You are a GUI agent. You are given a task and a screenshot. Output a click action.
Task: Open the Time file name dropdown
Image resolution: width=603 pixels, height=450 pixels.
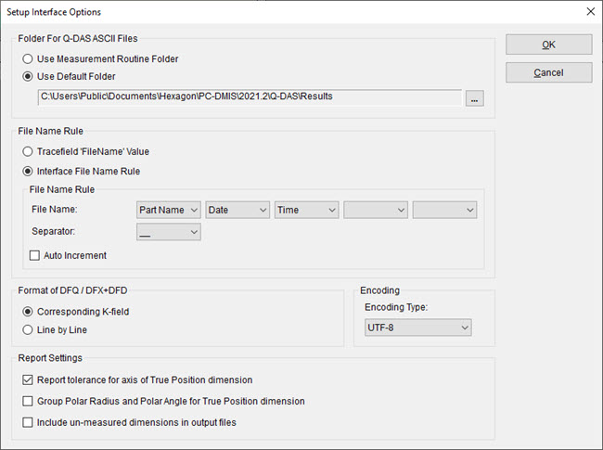click(306, 211)
